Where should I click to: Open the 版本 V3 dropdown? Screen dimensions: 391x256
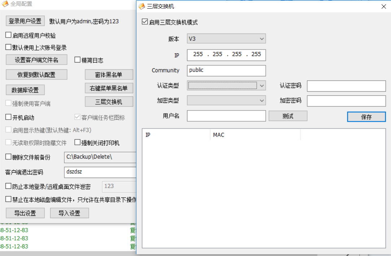(226, 39)
